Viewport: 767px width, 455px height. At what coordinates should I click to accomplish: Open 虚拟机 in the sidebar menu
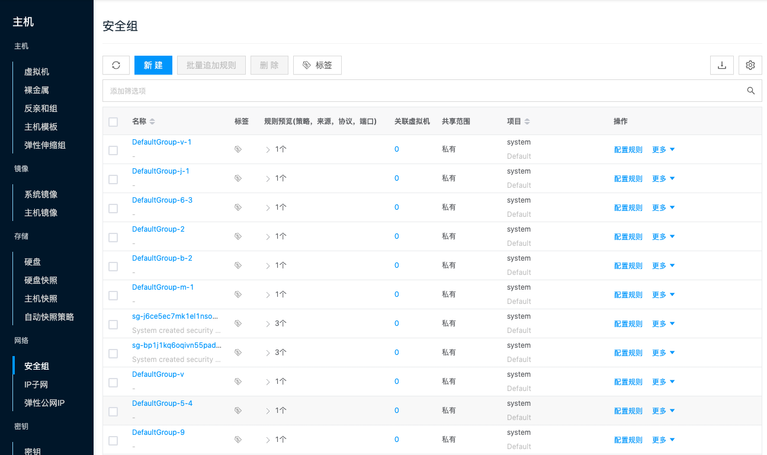37,72
